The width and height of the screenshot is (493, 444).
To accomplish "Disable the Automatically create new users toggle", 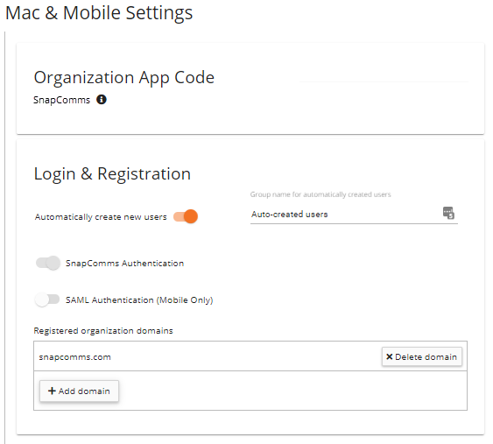I will point(186,216).
